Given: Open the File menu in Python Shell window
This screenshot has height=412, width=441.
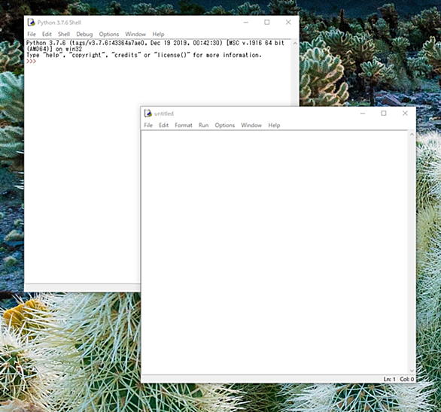Looking at the screenshot, I should [x=32, y=35].
